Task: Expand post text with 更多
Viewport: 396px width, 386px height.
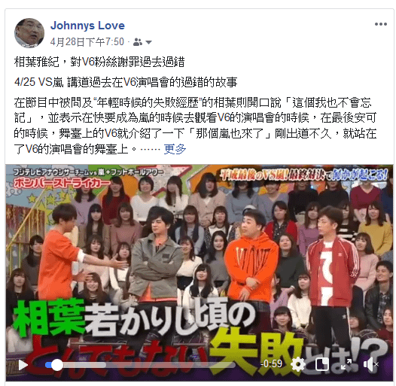Action: [175, 149]
